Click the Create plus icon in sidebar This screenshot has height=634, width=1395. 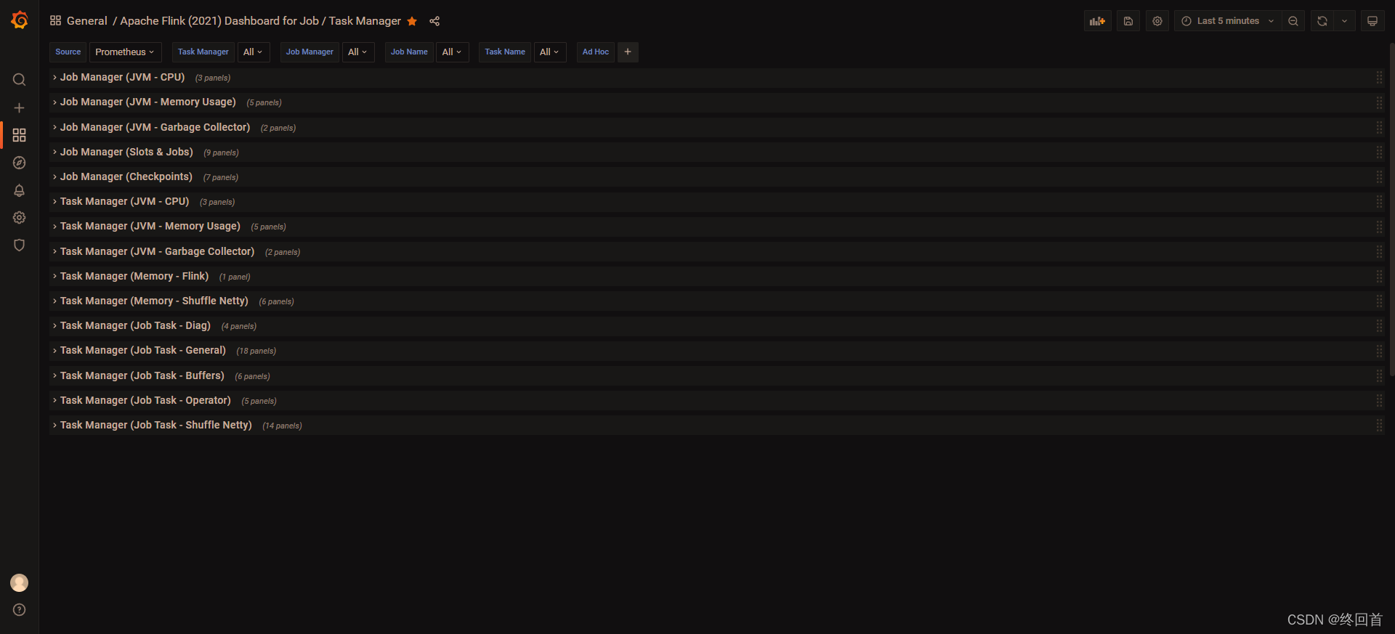(20, 107)
